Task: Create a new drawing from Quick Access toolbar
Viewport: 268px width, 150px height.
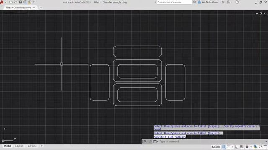Action: (11, 2)
